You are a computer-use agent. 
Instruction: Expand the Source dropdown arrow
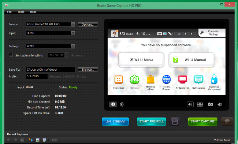[73, 24]
